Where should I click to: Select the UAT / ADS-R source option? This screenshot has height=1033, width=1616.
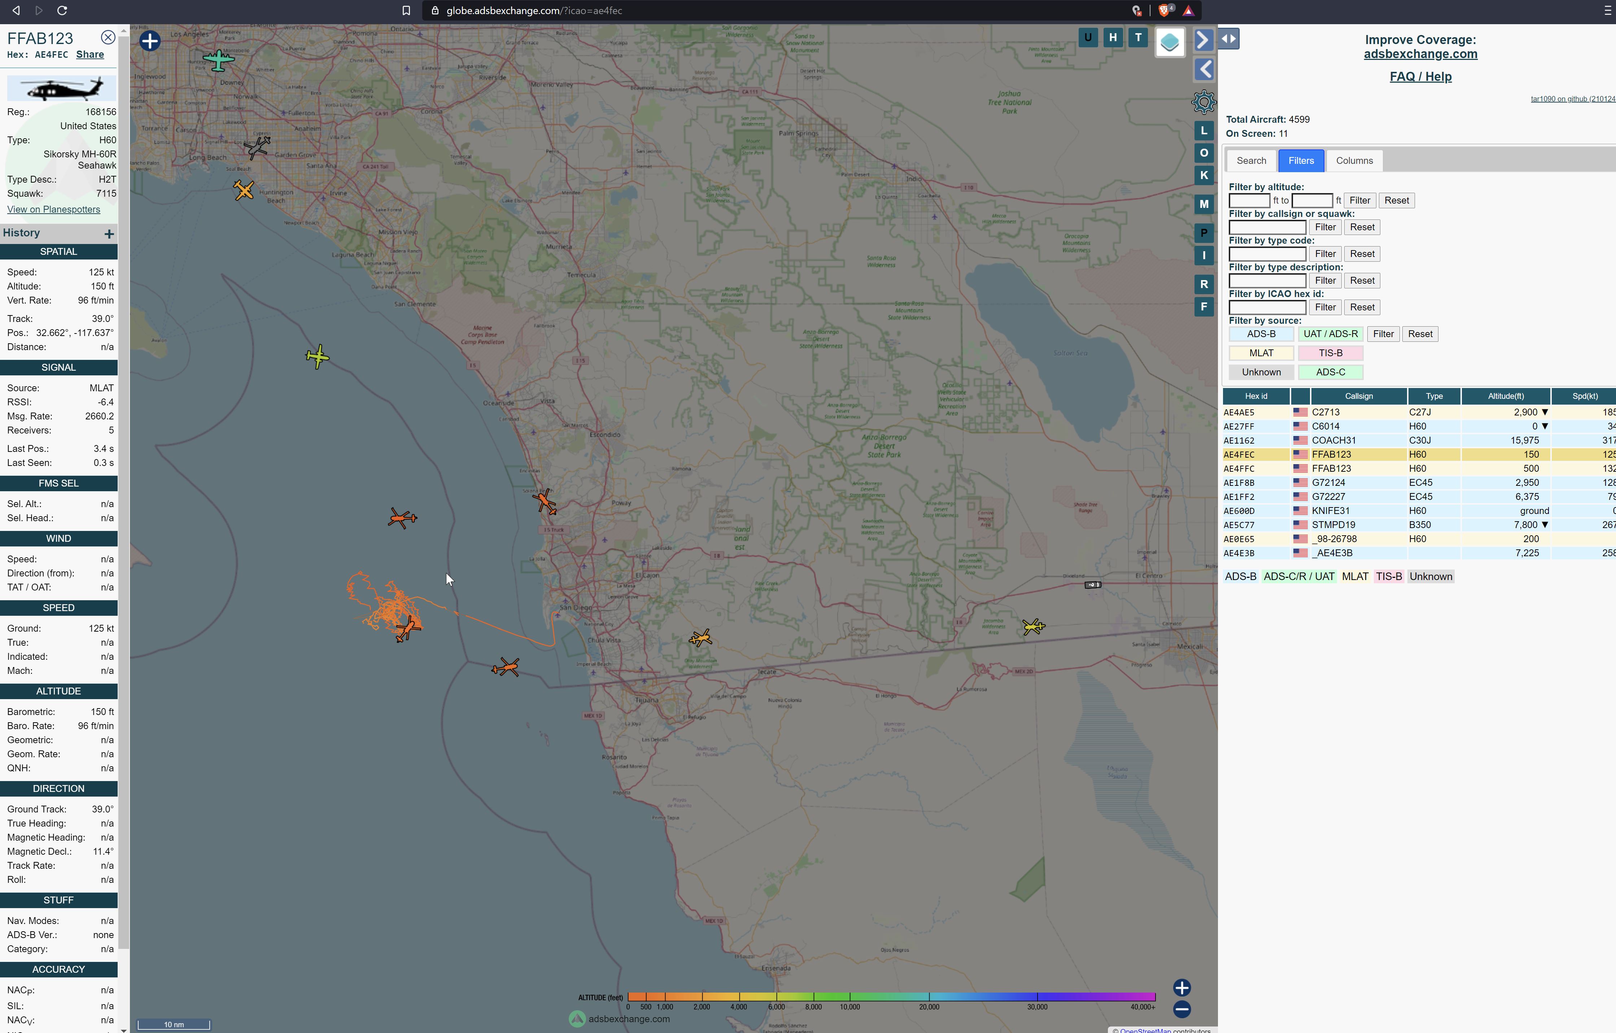[1330, 334]
